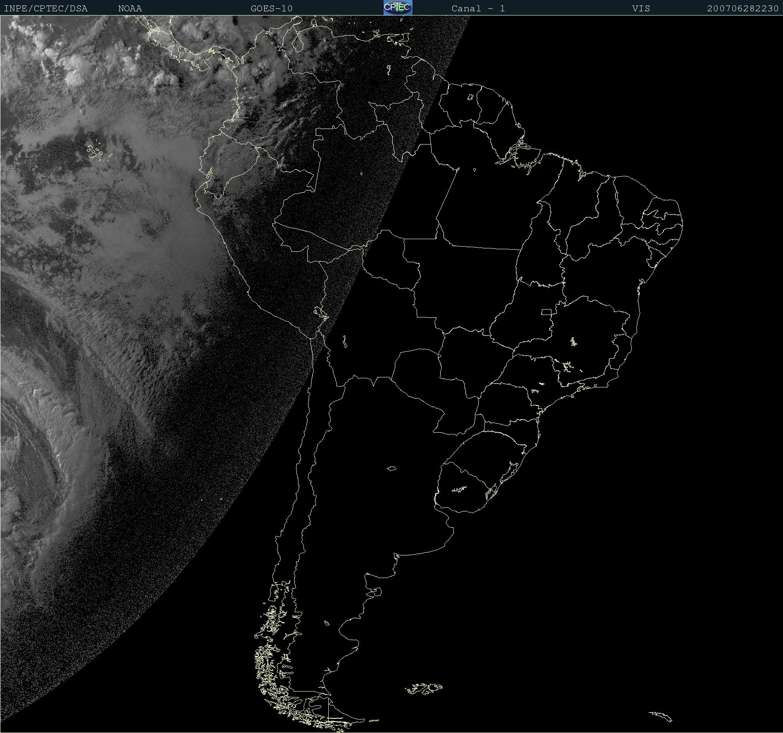783x733 pixels.
Task: Click the Canal - 1 label
Action: click(478, 8)
